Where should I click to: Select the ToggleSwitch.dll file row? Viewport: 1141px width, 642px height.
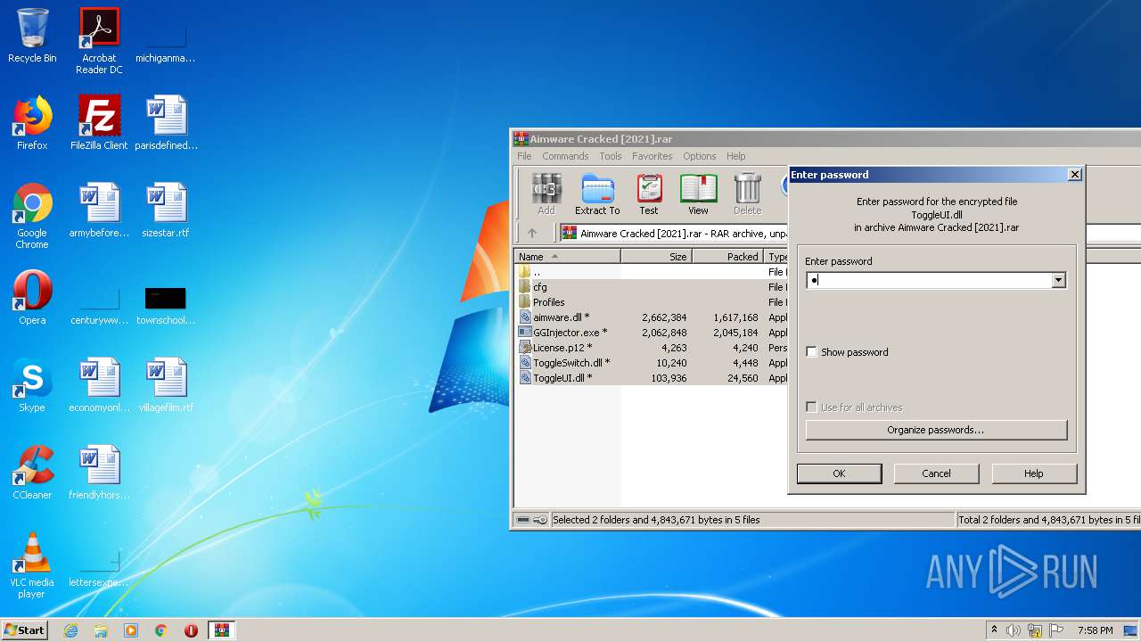click(651, 363)
